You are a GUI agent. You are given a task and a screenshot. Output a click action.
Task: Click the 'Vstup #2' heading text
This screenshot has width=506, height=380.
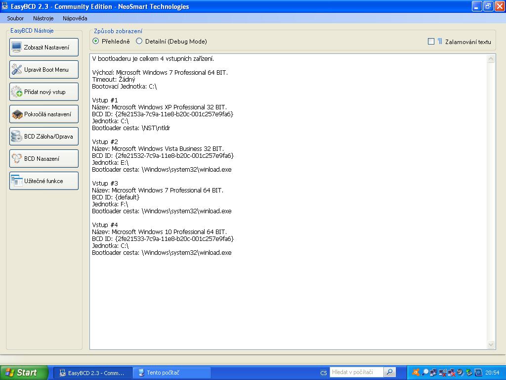pyautogui.click(x=105, y=142)
